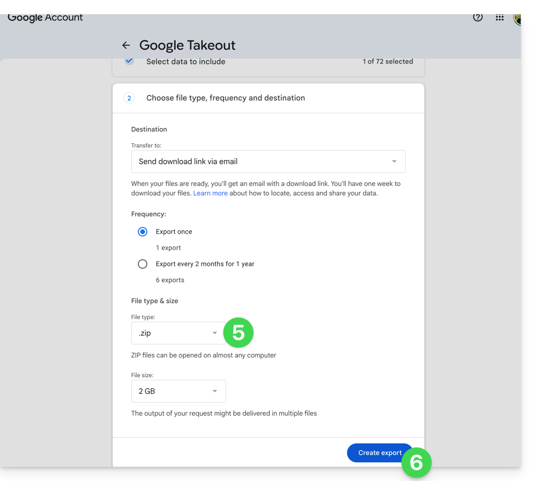Expand the Select data to include step
Viewport: 535px width, 481px height.
[186, 62]
